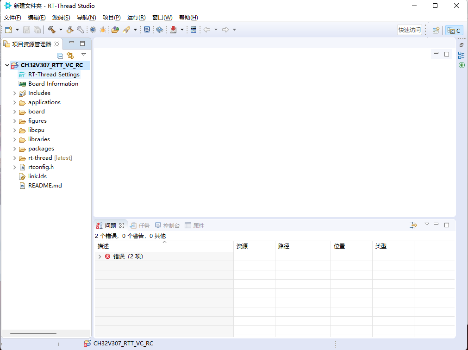Select the C perspective button
The image size is (468, 350).
(x=454, y=30)
